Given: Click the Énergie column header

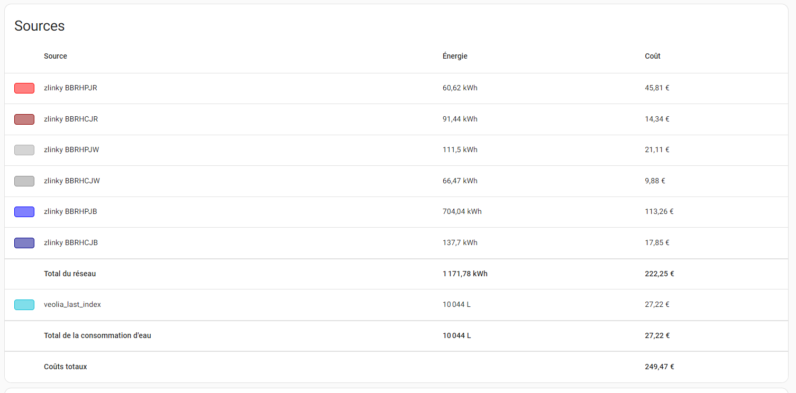Looking at the screenshot, I should [x=455, y=56].
